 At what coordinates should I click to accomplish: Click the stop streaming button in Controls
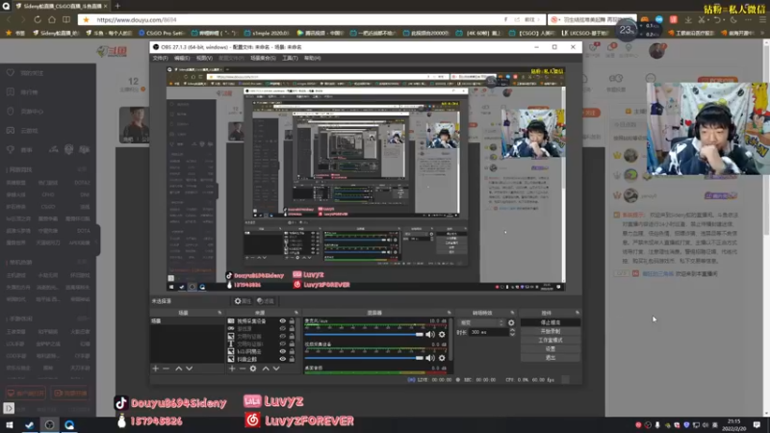coord(551,322)
